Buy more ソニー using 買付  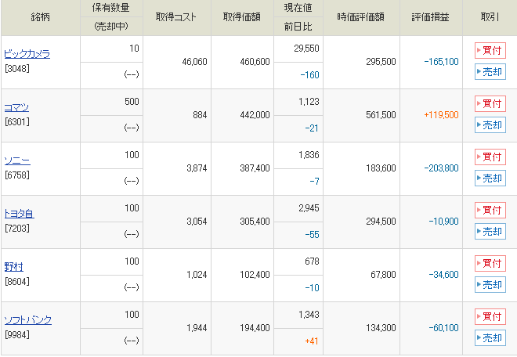tap(490, 157)
